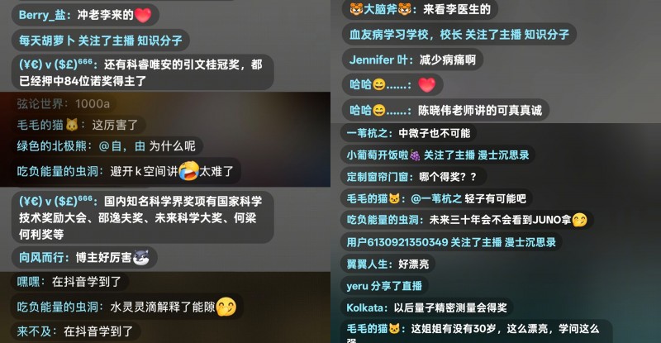Click the cat emoji next to 这厉害了
661x343 pixels.
(x=72, y=125)
